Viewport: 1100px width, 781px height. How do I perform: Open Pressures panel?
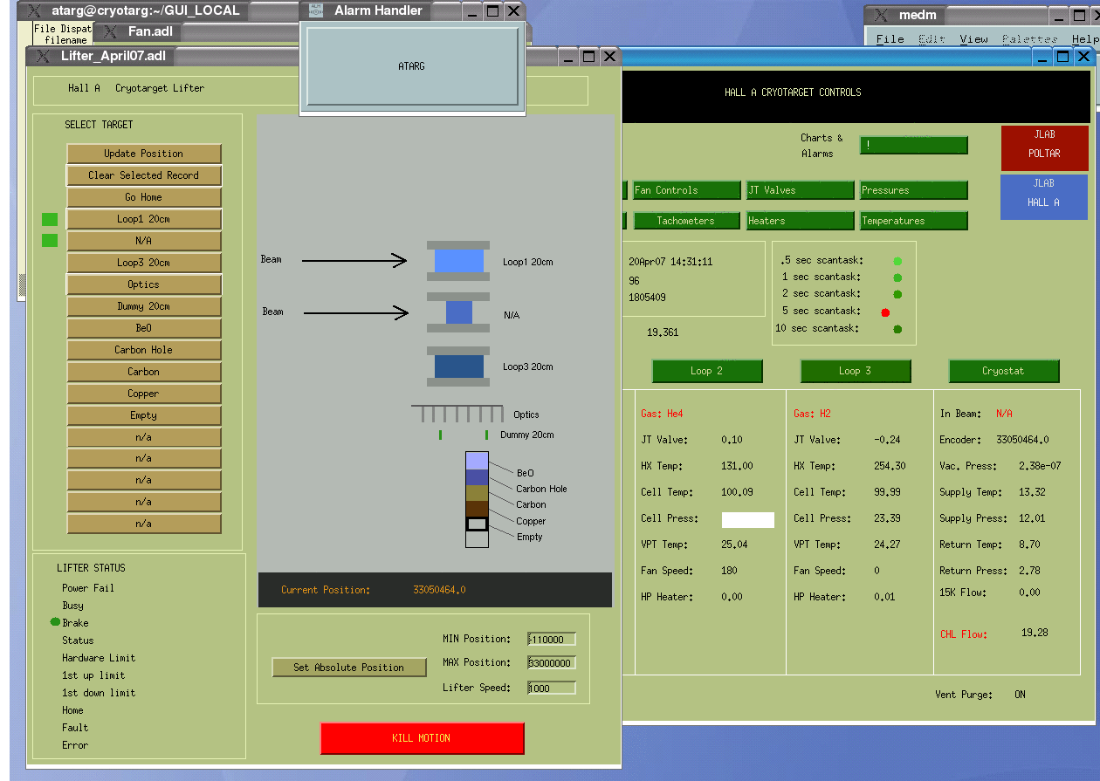[914, 190]
